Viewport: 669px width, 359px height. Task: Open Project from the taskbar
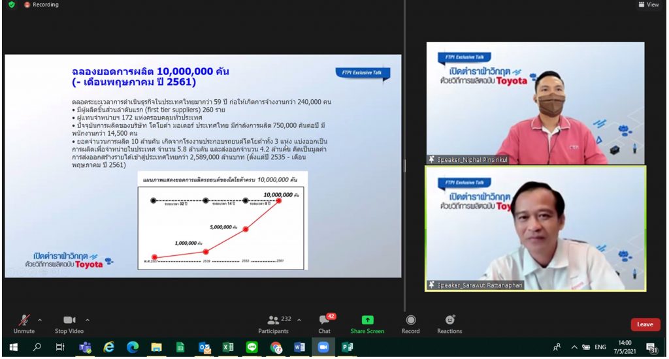347,347
